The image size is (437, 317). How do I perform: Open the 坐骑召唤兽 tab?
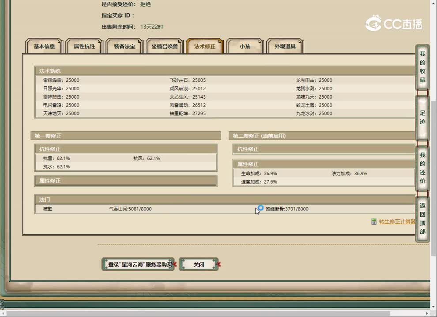pyautogui.click(x=165, y=46)
